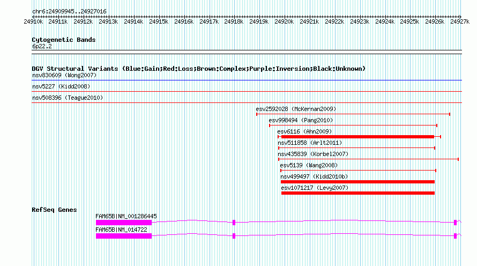
Task: Click the small middle exon of NM_001286445
Action: pos(234,223)
